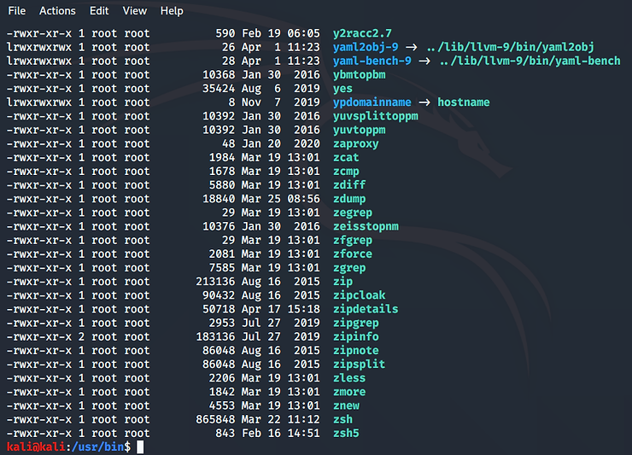Click the 15:18 time on zipdetails row

click(303, 309)
